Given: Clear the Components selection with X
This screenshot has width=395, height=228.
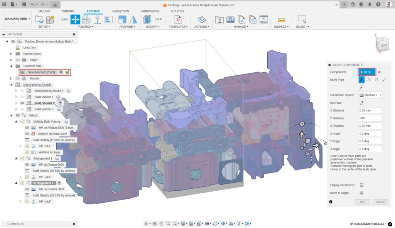Looking at the screenshot, I should pyautogui.click(x=380, y=72).
